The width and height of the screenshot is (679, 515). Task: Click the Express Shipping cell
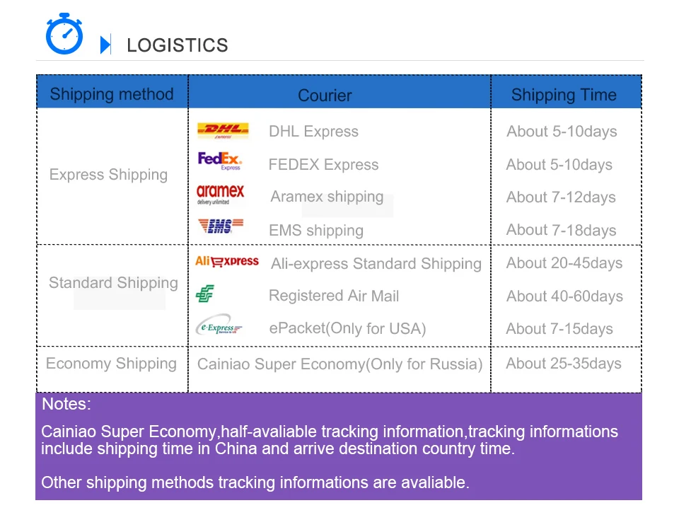108,175
